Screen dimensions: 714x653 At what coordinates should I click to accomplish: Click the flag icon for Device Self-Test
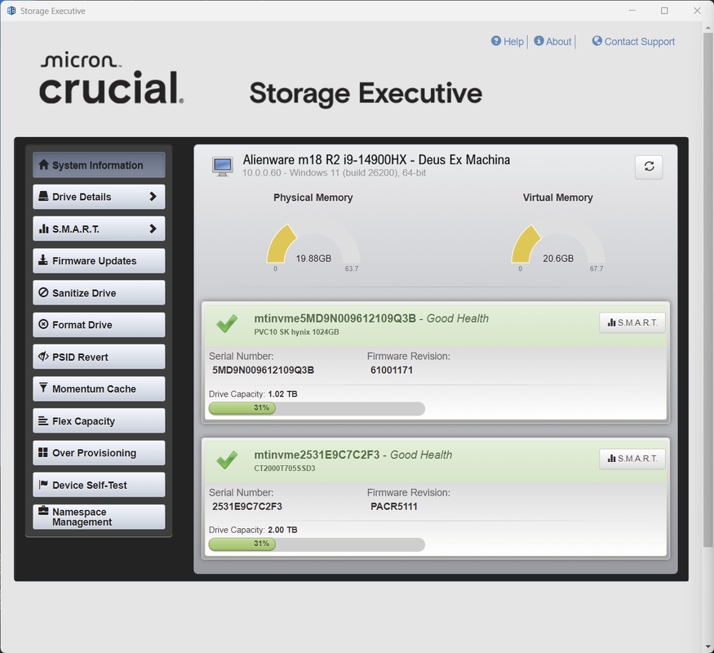coord(43,485)
